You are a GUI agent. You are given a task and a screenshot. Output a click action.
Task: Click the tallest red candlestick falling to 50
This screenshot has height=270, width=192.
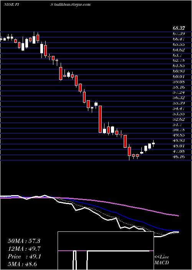[x=100, y=119]
